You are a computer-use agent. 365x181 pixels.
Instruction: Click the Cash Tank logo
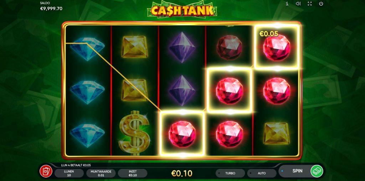pyautogui.click(x=182, y=10)
